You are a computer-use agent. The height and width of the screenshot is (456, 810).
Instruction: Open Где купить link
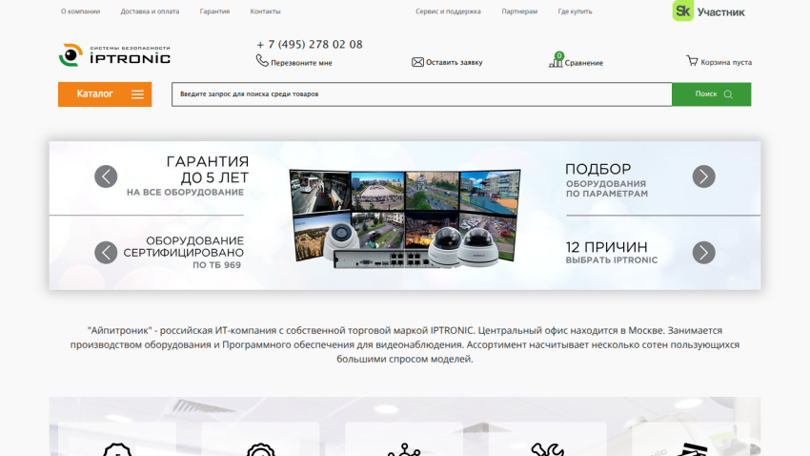click(x=575, y=11)
